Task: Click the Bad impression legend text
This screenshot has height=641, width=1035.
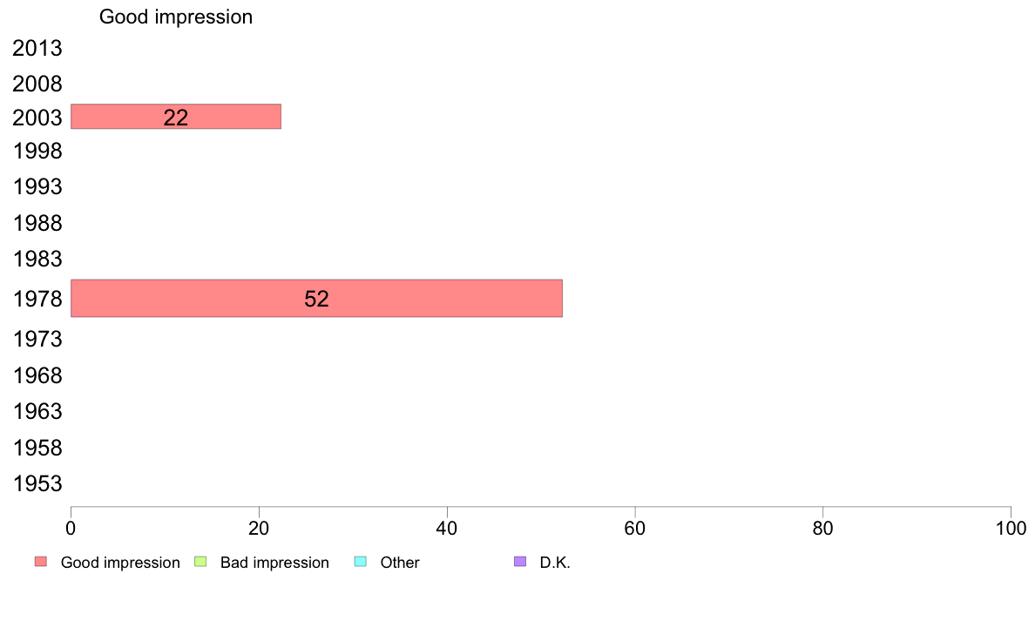Action: (274, 563)
